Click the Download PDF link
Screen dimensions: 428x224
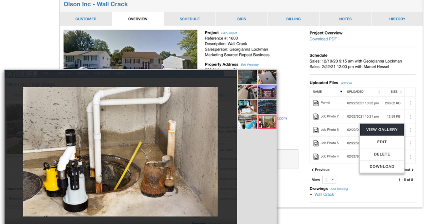(x=323, y=39)
